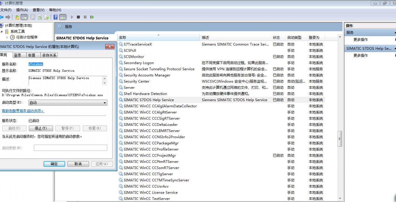Click the 启动参数 input field
396x202 pixels.
(x=71, y=148)
